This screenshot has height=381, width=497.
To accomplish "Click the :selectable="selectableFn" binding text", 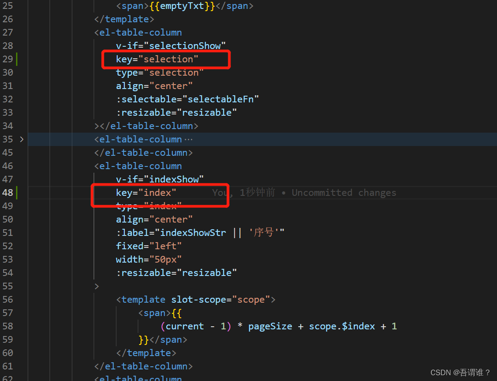I will pos(187,99).
